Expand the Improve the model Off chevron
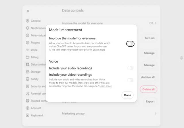The image size is (184, 128). (156, 23)
